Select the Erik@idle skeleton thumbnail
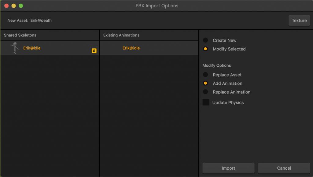Viewport: 313px width, 177px height. click(x=15, y=48)
